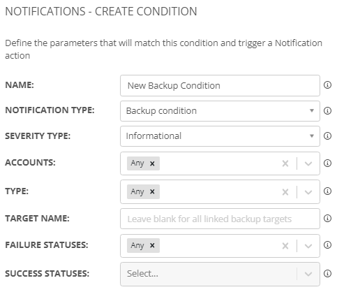The height and width of the screenshot is (292, 337).
Task: Click the info icon next to Failure Statuses
Action: click(x=327, y=244)
